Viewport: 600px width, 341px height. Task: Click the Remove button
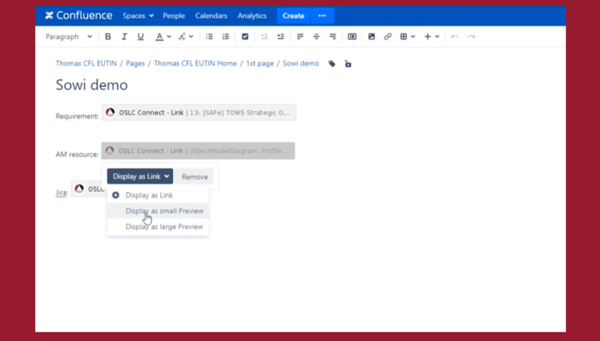195,177
